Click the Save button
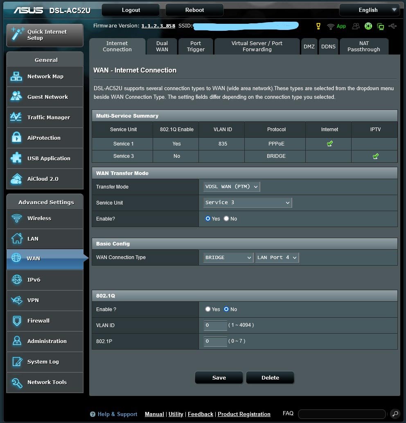This screenshot has height=423, width=406. (219, 378)
